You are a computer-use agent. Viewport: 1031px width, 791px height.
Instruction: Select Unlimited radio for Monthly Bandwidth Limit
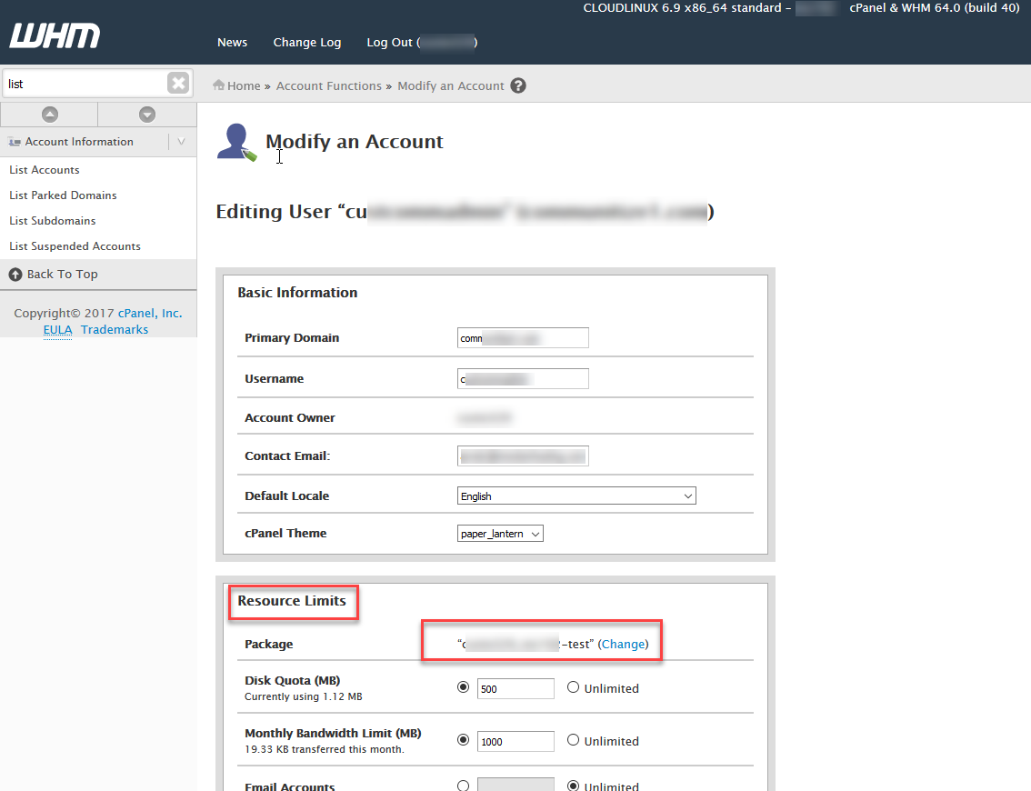point(573,740)
